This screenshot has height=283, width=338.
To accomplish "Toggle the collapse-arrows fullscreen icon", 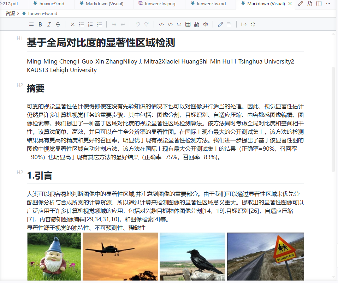I will pyautogui.click(x=253, y=24).
